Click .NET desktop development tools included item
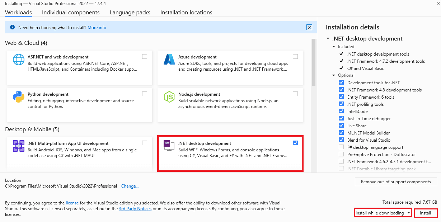 point(378,54)
